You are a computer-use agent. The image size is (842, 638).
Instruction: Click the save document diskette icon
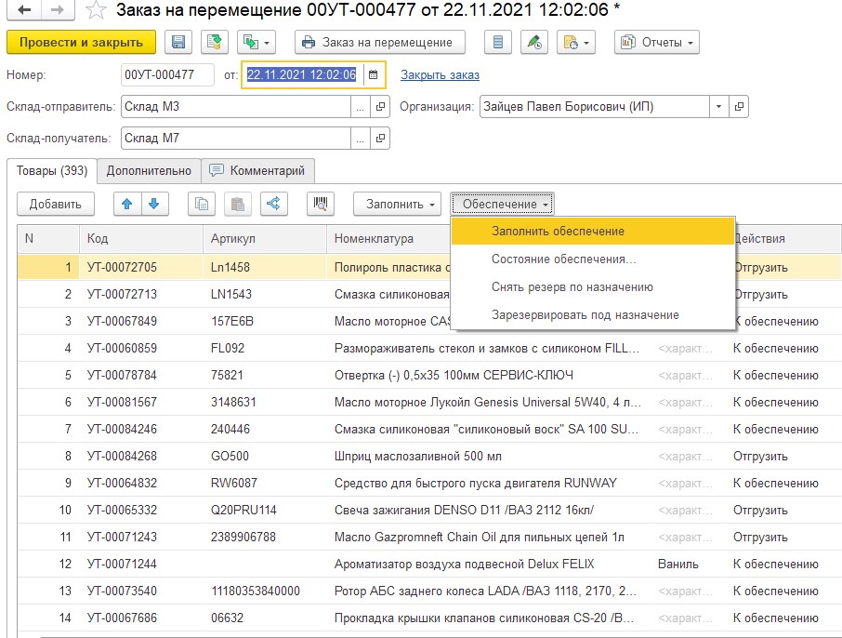(x=178, y=43)
